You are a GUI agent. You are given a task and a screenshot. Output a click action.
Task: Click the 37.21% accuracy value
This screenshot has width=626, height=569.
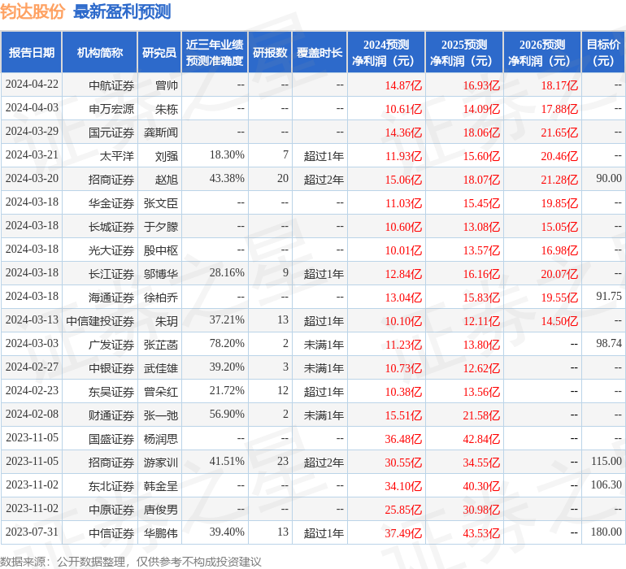(227, 319)
